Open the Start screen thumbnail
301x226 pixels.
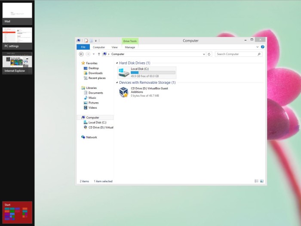tap(17, 212)
